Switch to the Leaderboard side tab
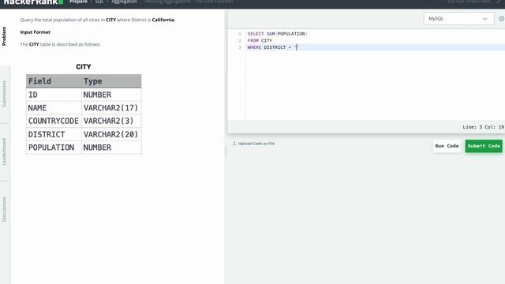The height and width of the screenshot is (284, 505). pyautogui.click(x=4, y=151)
